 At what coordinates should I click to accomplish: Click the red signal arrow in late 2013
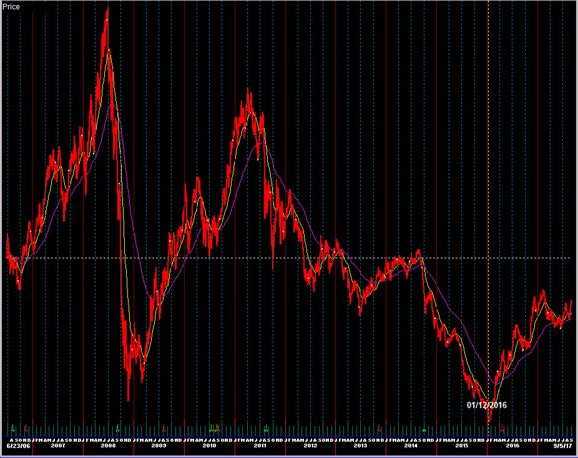click(x=379, y=429)
